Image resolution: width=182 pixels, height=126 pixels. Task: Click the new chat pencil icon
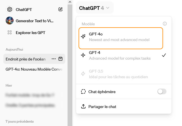[x=60, y=9]
